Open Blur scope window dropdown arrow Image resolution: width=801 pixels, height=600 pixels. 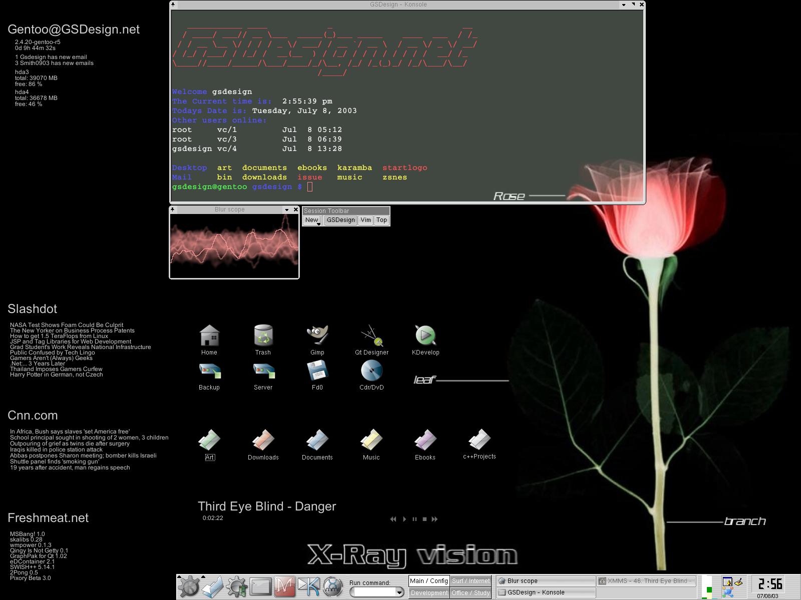287,209
